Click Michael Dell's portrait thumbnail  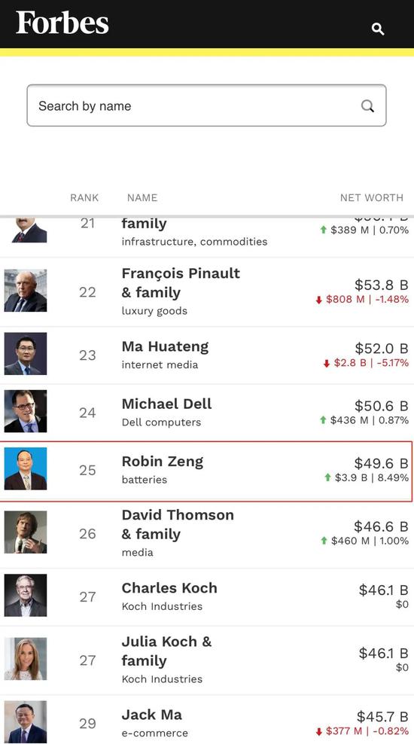tap(26, 411)
